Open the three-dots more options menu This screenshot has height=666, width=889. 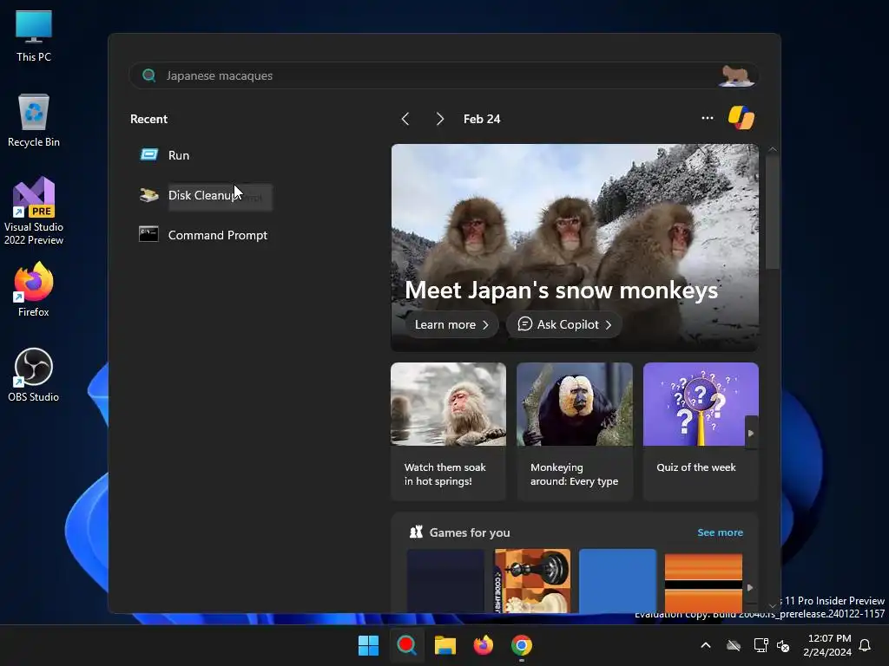tap(707, 118)
